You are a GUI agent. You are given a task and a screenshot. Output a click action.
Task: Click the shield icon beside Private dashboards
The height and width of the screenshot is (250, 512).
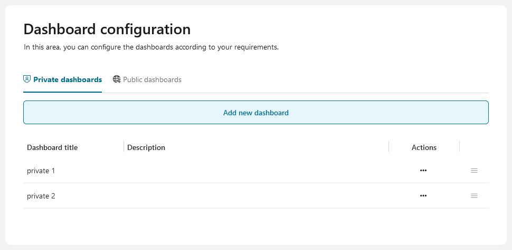click(x=27, y=79)
